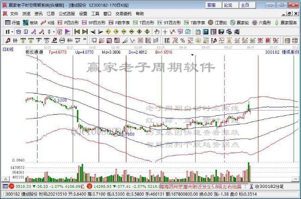The width and height of the screenshot is (301, 199).
Task: Click the Tp=4.6773 value label
Action: [57, 52]
